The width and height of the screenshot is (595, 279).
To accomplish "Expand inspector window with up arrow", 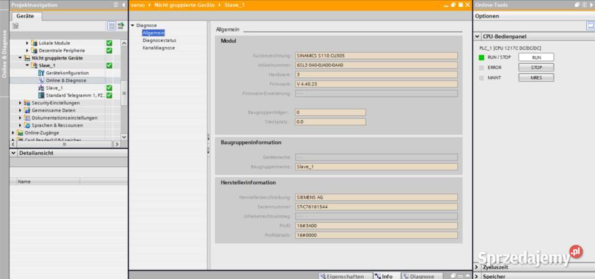I will pos(467,275).
